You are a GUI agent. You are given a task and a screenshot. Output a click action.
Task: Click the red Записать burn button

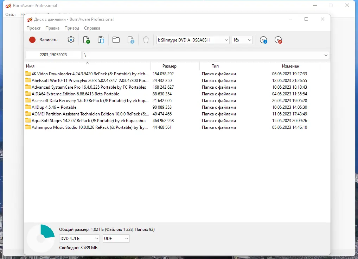tap(43, 40)
